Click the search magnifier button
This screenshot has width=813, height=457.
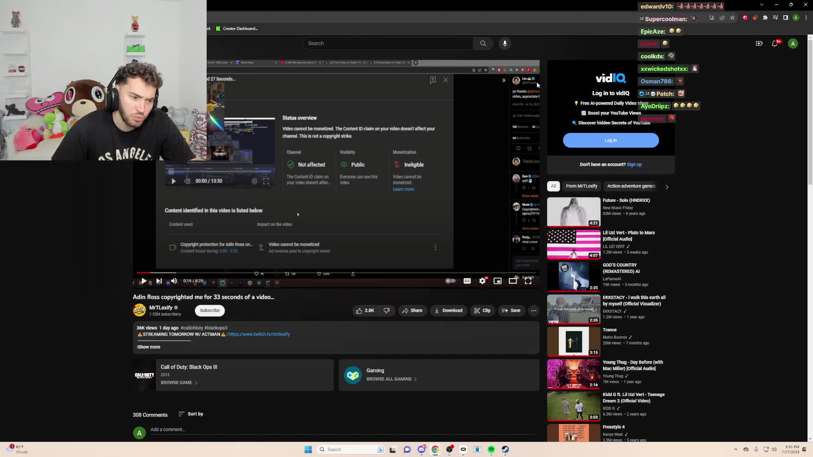click(x=483, y=44)
